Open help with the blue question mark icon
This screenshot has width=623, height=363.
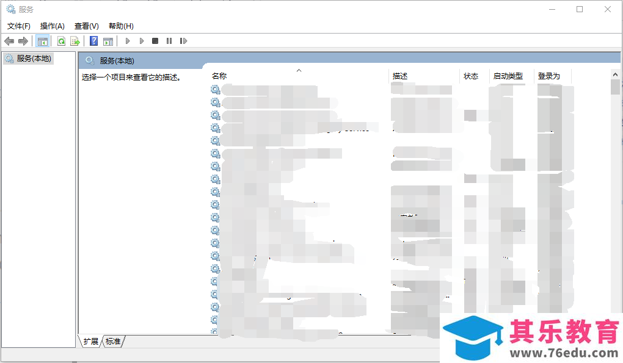pyautogui.click(x=94, y=41)
